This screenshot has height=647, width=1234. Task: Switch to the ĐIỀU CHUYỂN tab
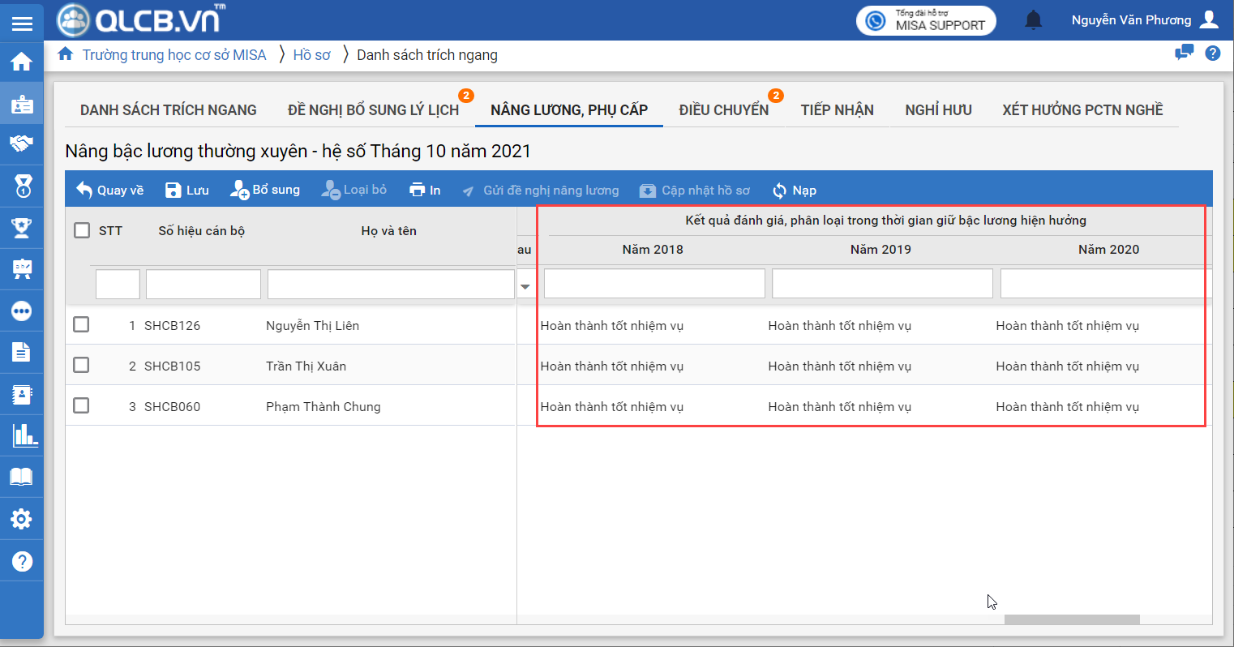(x=723, y=110)
